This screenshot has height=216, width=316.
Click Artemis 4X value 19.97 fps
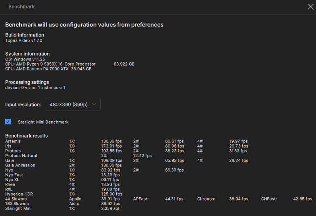238,141
